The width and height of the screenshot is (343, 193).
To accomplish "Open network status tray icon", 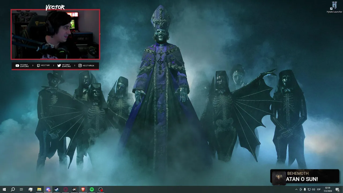I will pos(309,190).
